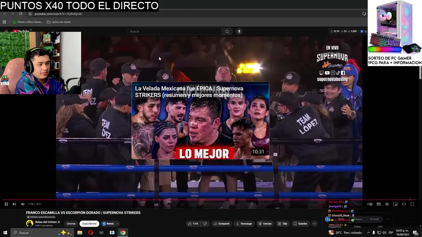The image size is (422, 237).
Task: Click the YouTube search field
Action: click(175, 31)
